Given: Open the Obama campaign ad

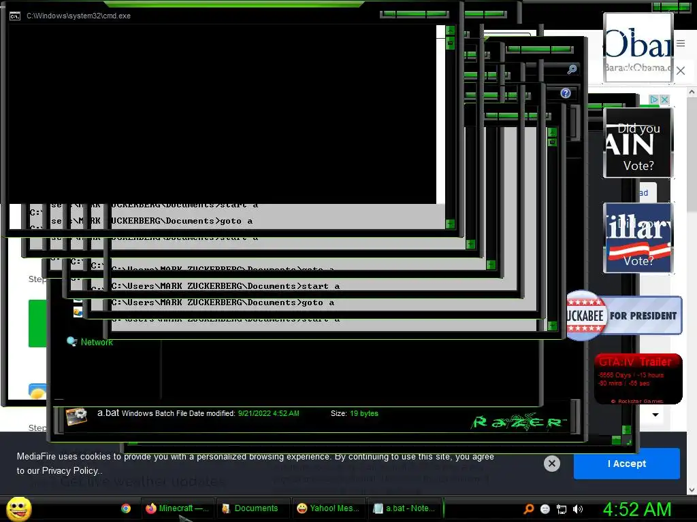Looking at the screenshot, I should [x=638, y=48].
